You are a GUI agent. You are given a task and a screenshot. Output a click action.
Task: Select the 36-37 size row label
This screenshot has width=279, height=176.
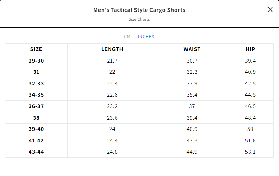click(x=36, y=106)
